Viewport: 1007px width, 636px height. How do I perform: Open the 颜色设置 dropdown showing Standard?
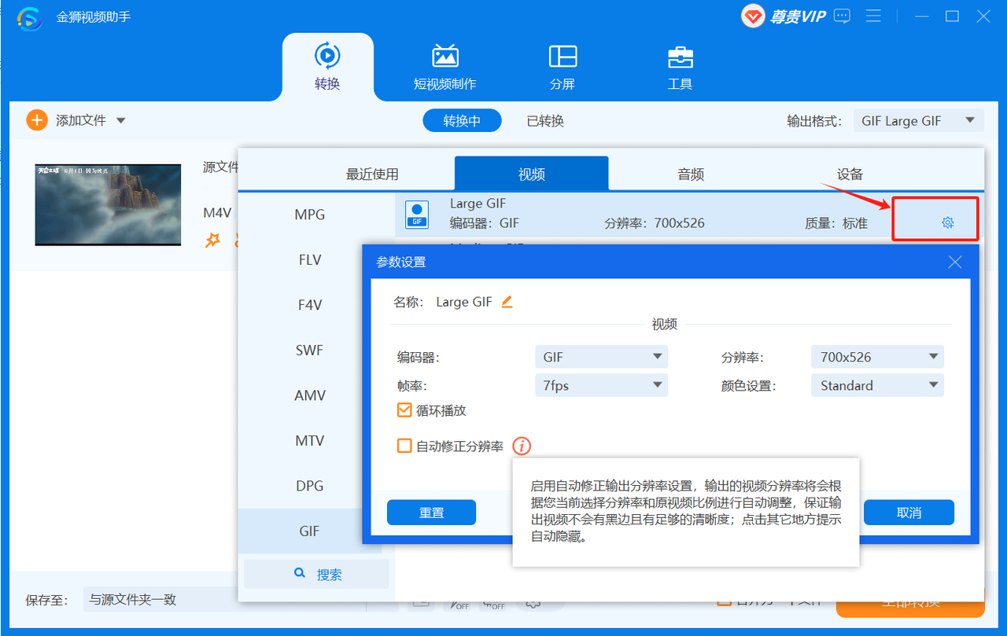coord(876,385)
